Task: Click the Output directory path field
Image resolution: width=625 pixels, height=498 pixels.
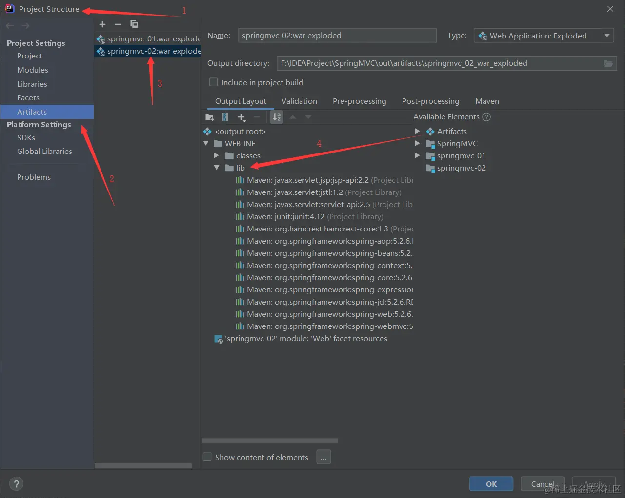Action: pyautogui.click(x=440, y=63)
